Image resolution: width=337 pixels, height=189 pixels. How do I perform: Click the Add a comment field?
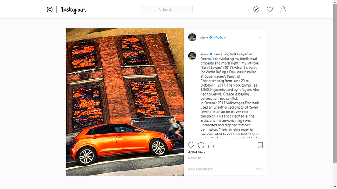(x=220, y=169)
